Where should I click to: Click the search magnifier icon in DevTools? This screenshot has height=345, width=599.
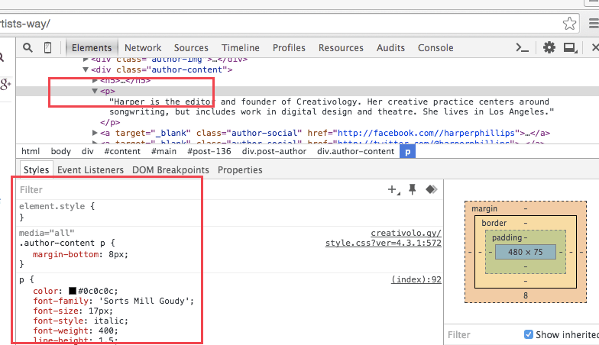click(28, 47)
